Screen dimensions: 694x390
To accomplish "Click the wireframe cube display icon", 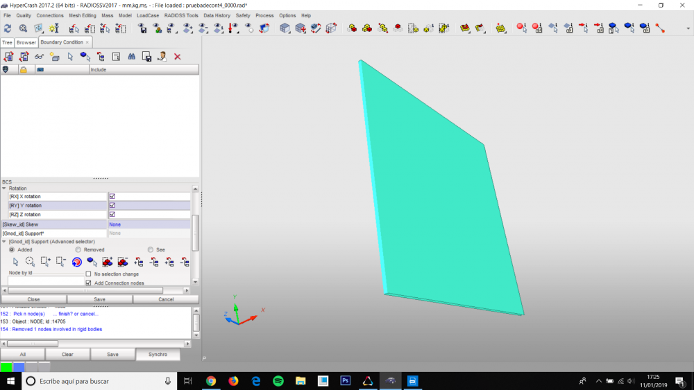I will (x=331, y=28).
